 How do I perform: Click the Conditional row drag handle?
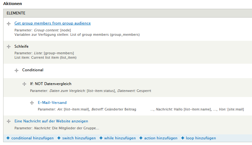click(16, 70)
